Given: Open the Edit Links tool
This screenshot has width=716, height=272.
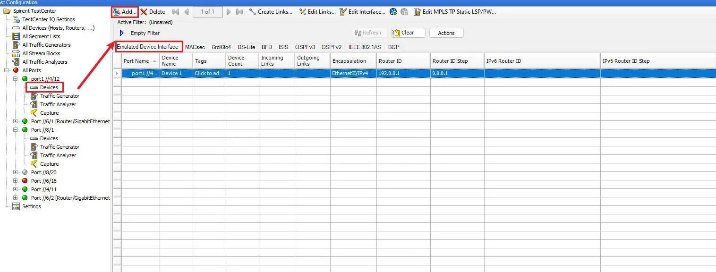Looking at the screenshot, I should pyautogui.click(x=317, y=12).
